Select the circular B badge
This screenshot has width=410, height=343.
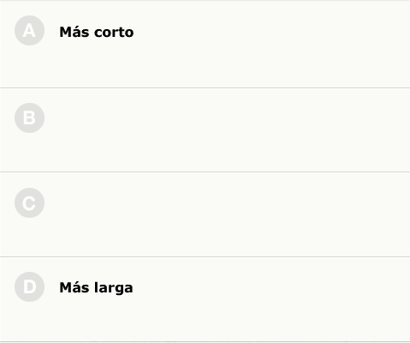tap(29, 117)
